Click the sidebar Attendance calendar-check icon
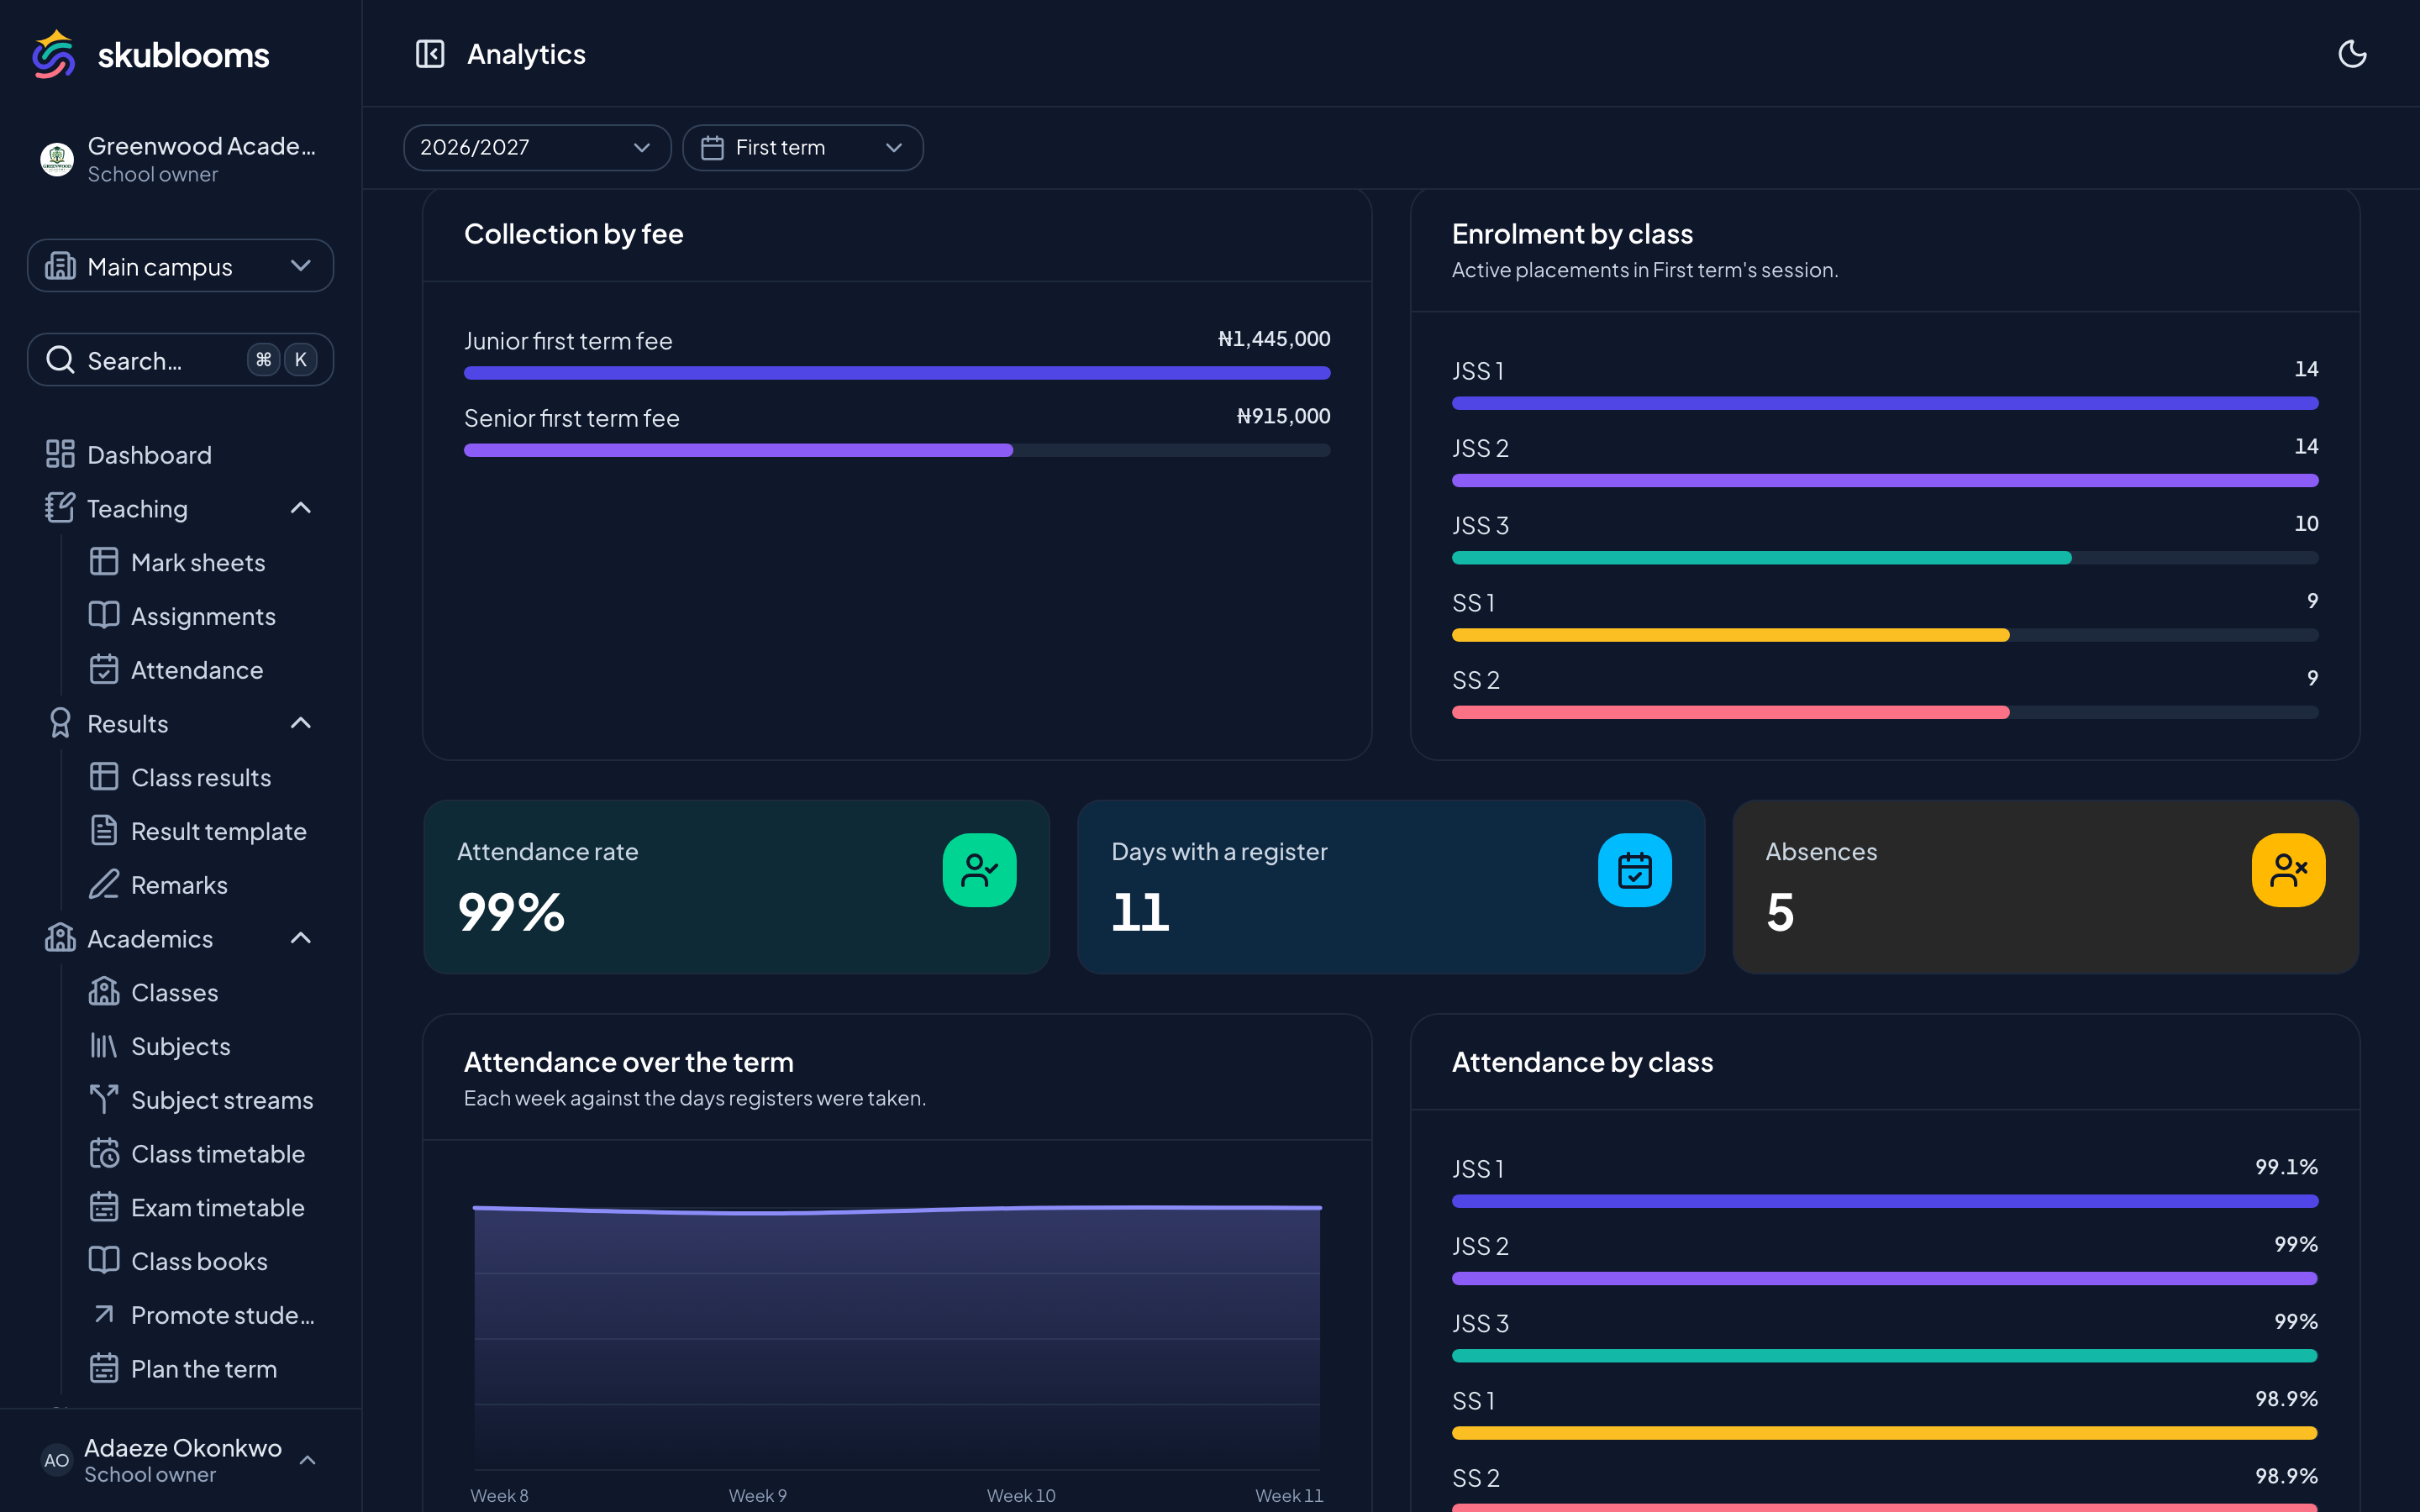Image resolution: width=2420 pixels, height=1512 pixels. [x=104, y=669]
